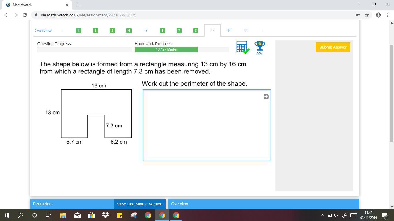Open new browser tab
The width and height of the screenshot is (394, 221).
pyautogui.click(x=78, y=5)
